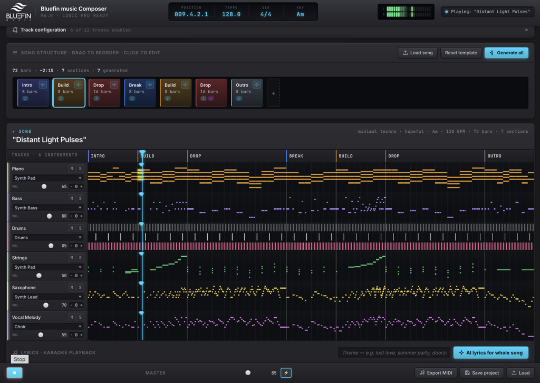Mute the Piano track
This screenshot has width=540, height=383.
tap(72, 169)
